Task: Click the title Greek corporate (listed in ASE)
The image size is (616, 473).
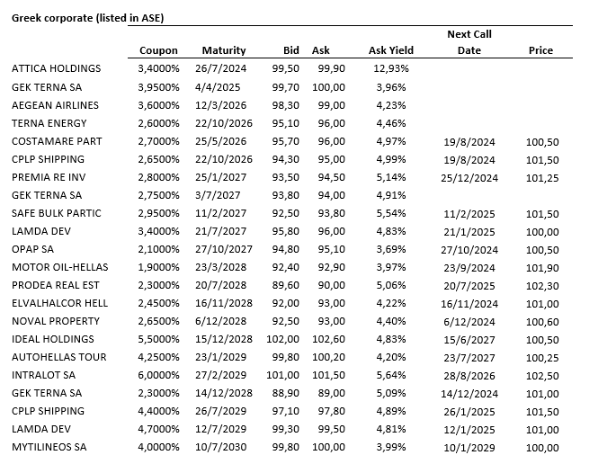Action: pyautogui.click(x=87, y=18)
